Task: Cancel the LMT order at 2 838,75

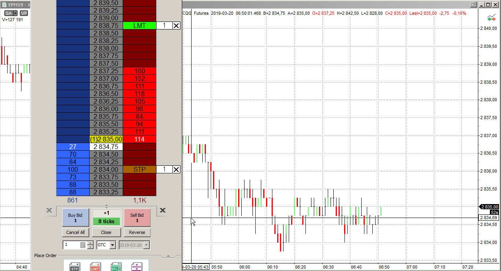Action: coord(176,26)
